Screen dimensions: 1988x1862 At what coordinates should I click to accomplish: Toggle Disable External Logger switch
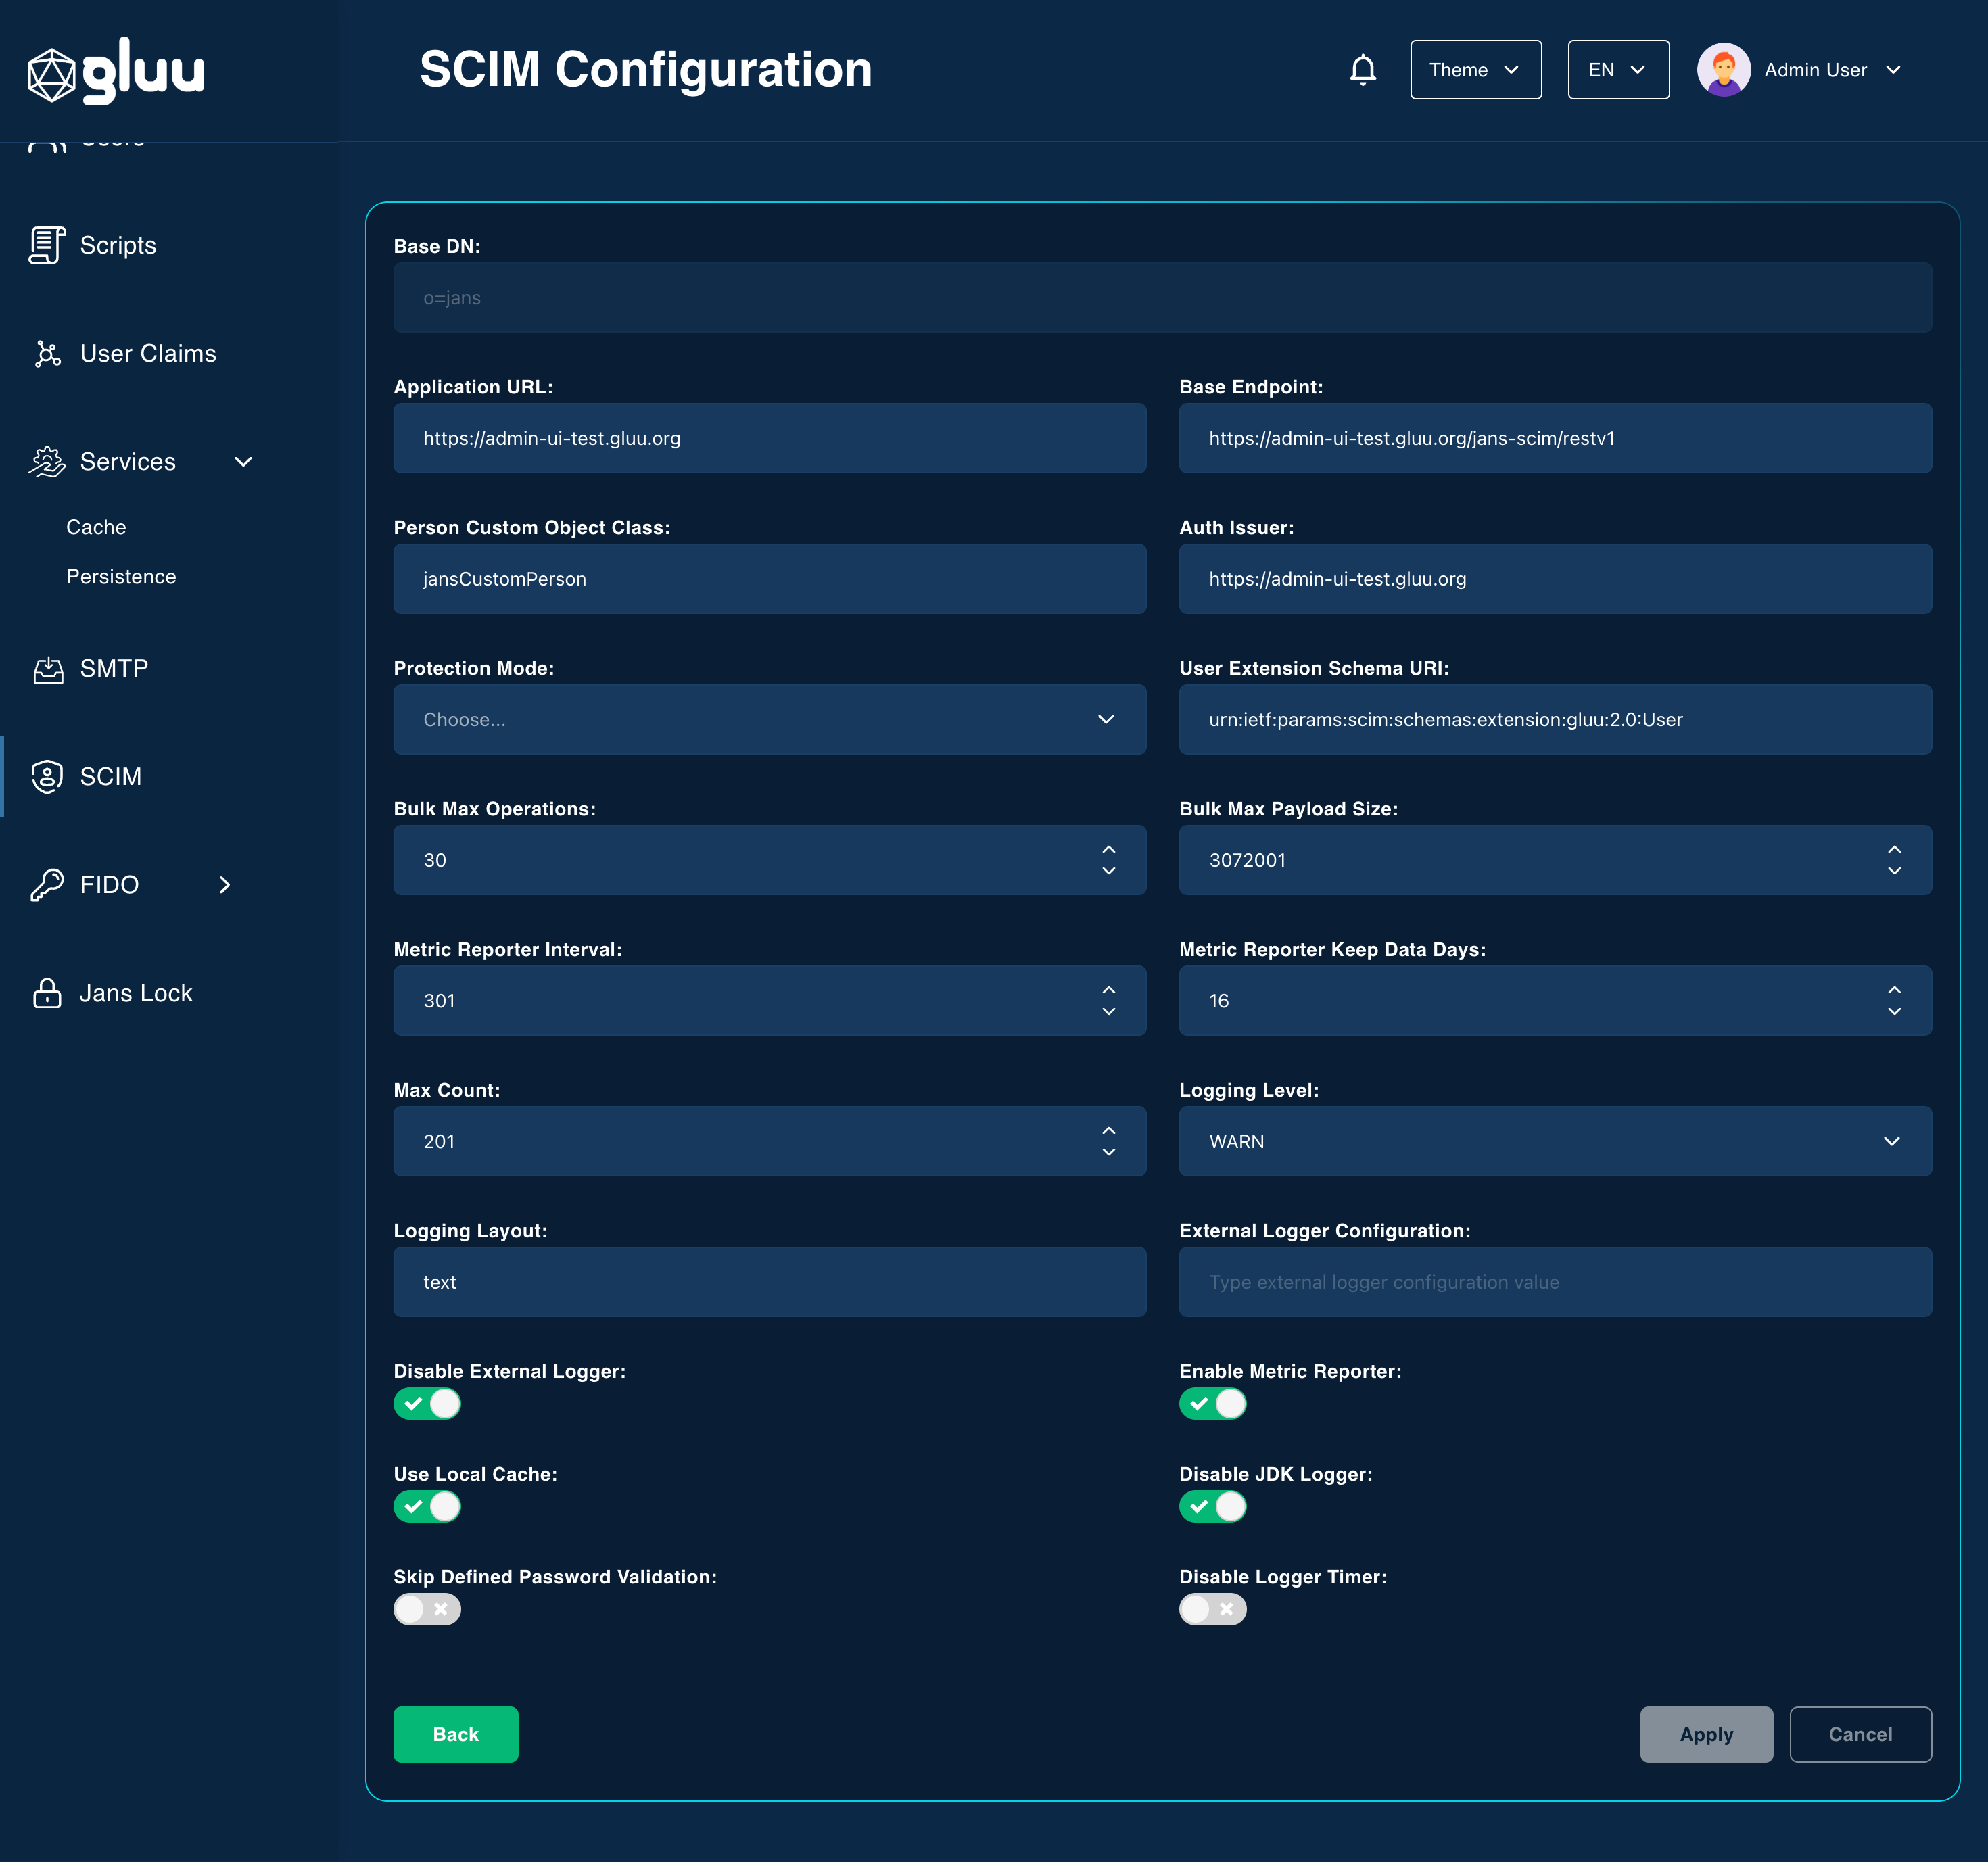click(427, 1404)
